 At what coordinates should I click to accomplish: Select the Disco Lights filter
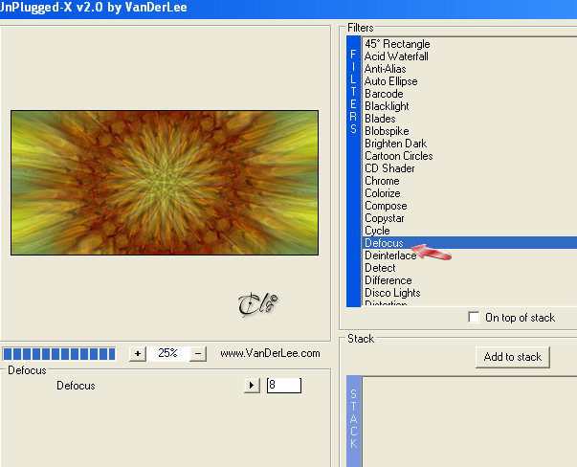392,293
